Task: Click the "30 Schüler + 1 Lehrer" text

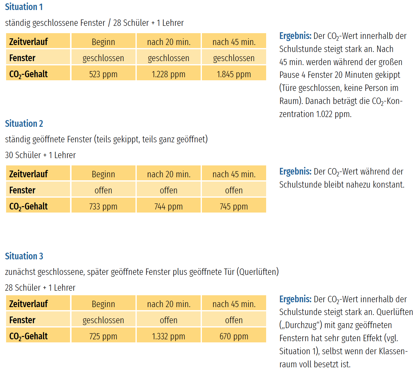Action: point(40,155)
